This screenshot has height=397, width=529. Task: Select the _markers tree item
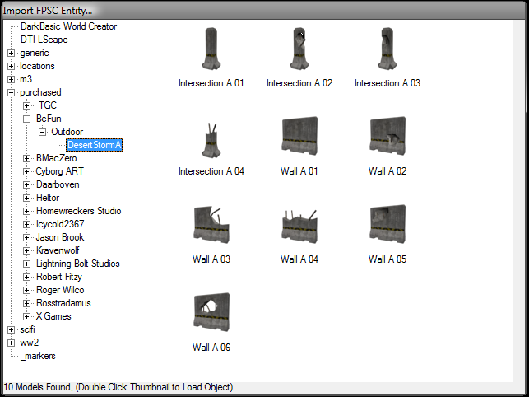(38, 356)
